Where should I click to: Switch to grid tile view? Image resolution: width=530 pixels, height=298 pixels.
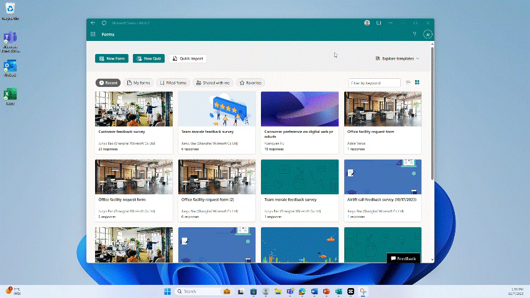click(x=418, y=83)
